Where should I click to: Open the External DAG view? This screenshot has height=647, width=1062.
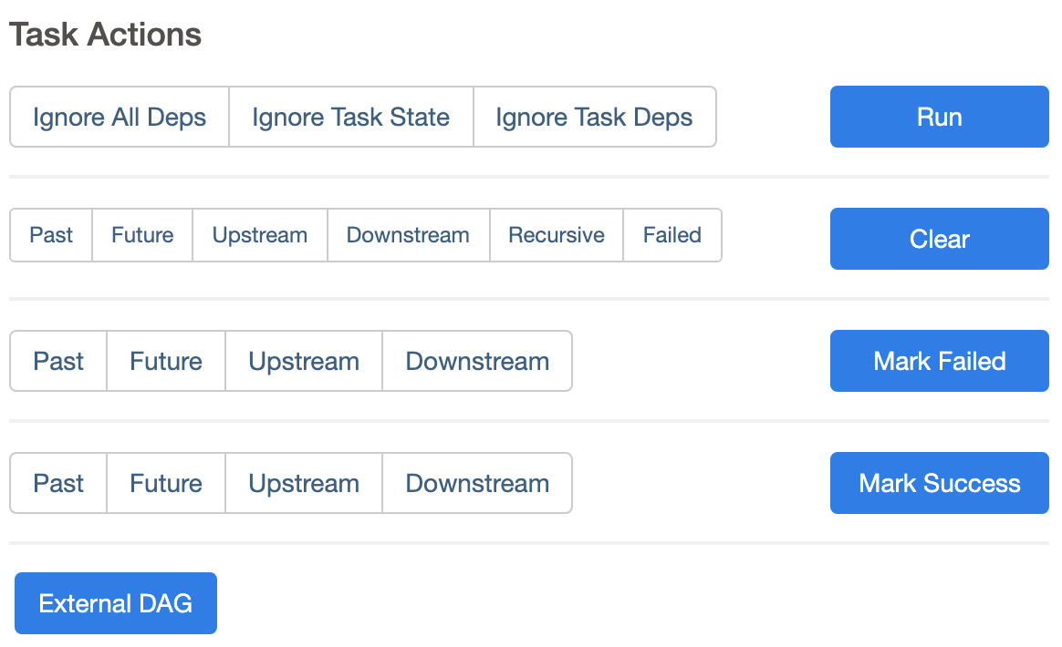point(115,603)
